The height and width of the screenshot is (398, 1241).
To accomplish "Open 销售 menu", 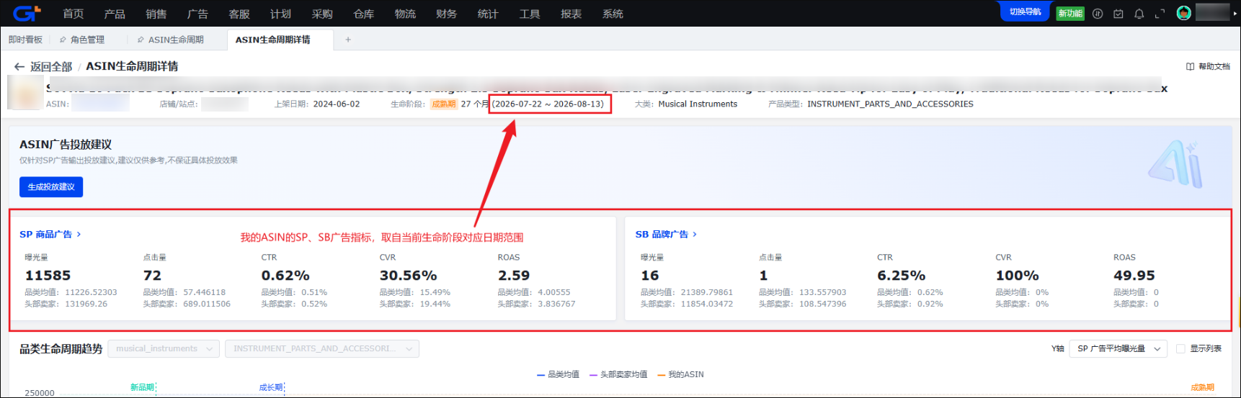I will (156, 14).
